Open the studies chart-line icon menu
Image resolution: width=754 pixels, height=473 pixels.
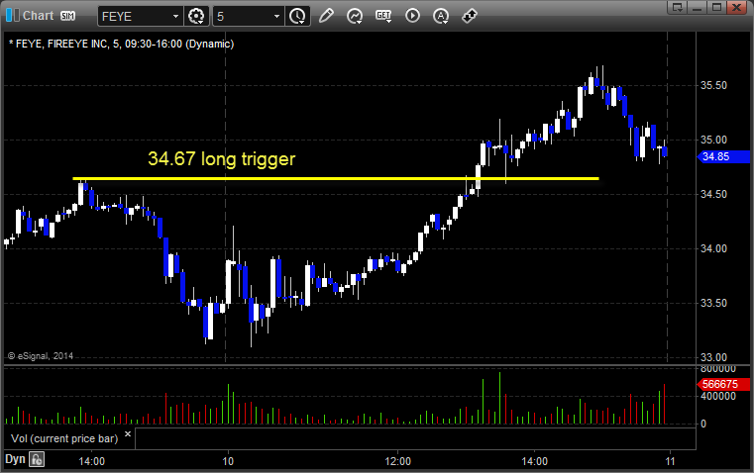click(355, 16)
